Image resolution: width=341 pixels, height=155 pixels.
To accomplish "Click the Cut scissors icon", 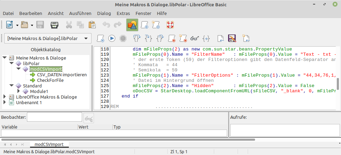I will pos(69,25).
